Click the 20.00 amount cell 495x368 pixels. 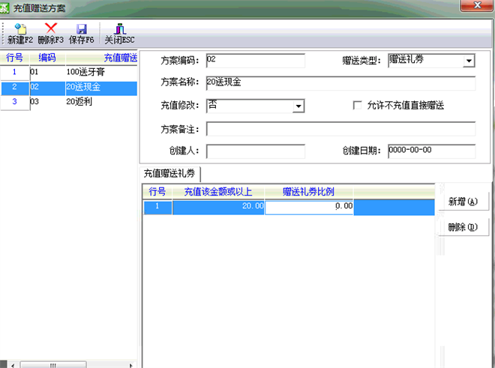(x=218, y=207)
